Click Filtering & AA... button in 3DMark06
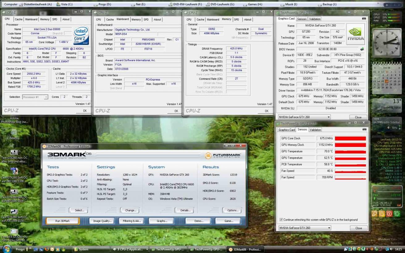 pos(132,221)
